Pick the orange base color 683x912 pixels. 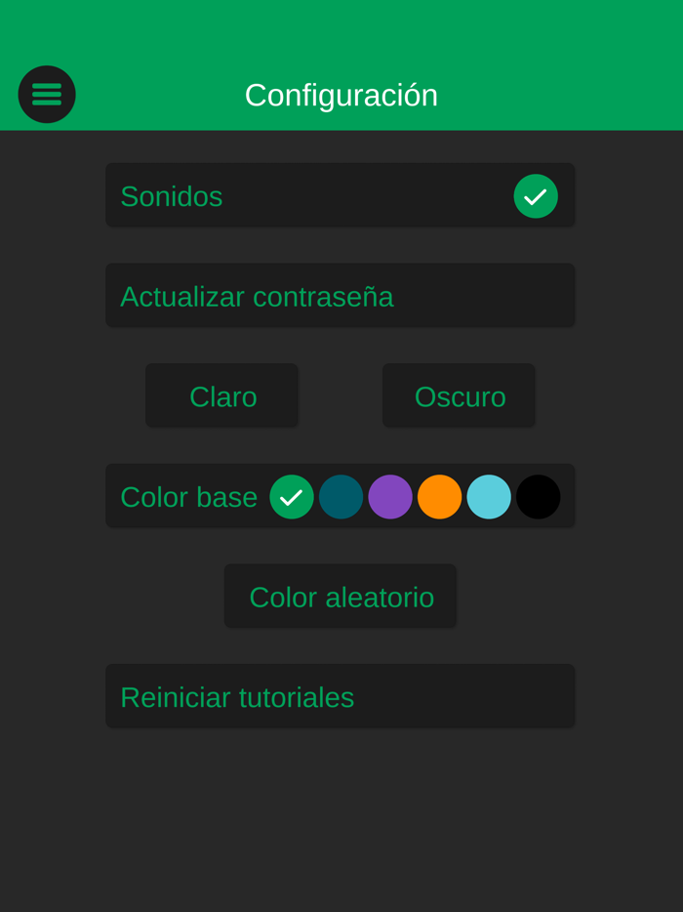pyautogui.click(x=440, y=497)
